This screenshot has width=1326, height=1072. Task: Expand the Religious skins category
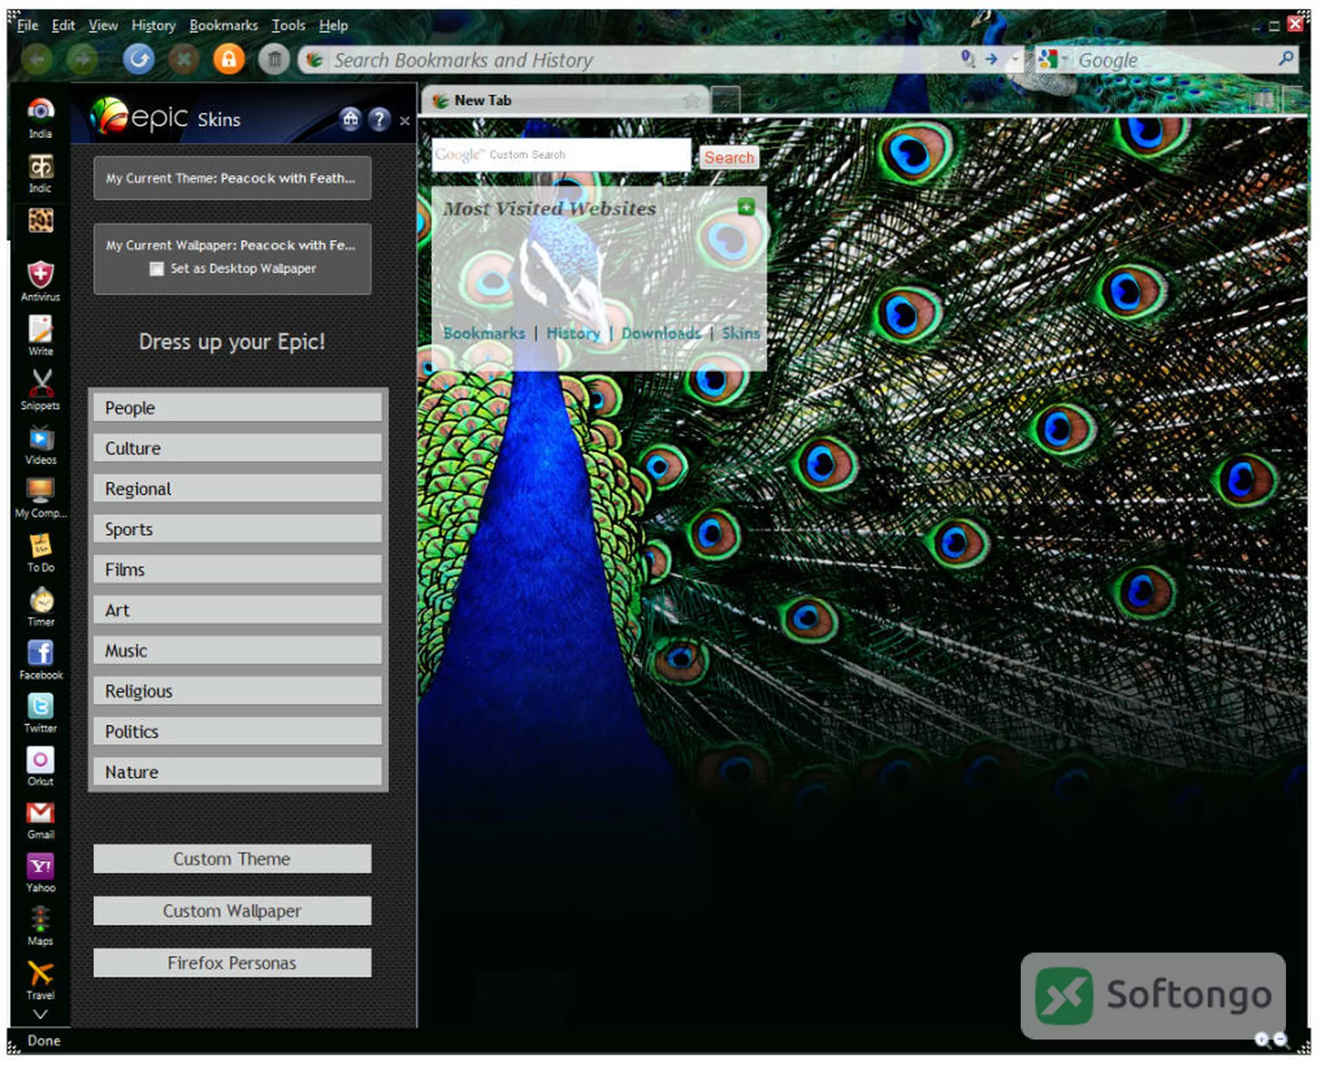point(238,692)
